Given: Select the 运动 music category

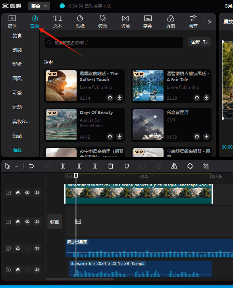Looking at the screenshot, I should tap(17, 107).
